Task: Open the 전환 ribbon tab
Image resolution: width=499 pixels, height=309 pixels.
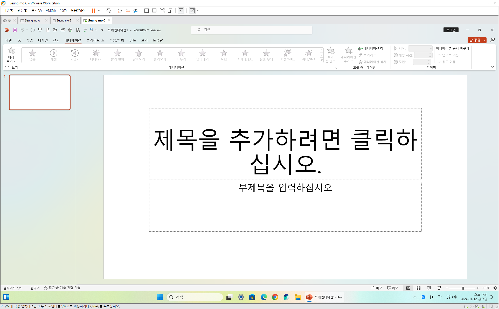Action: (56, 40)
